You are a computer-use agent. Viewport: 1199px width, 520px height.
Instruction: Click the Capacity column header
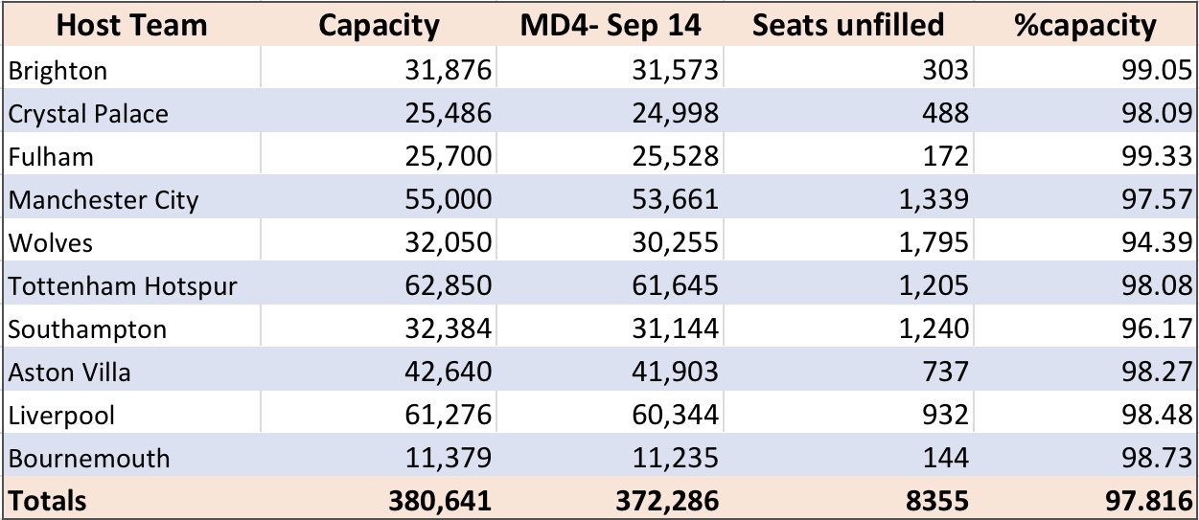point(380,26)
